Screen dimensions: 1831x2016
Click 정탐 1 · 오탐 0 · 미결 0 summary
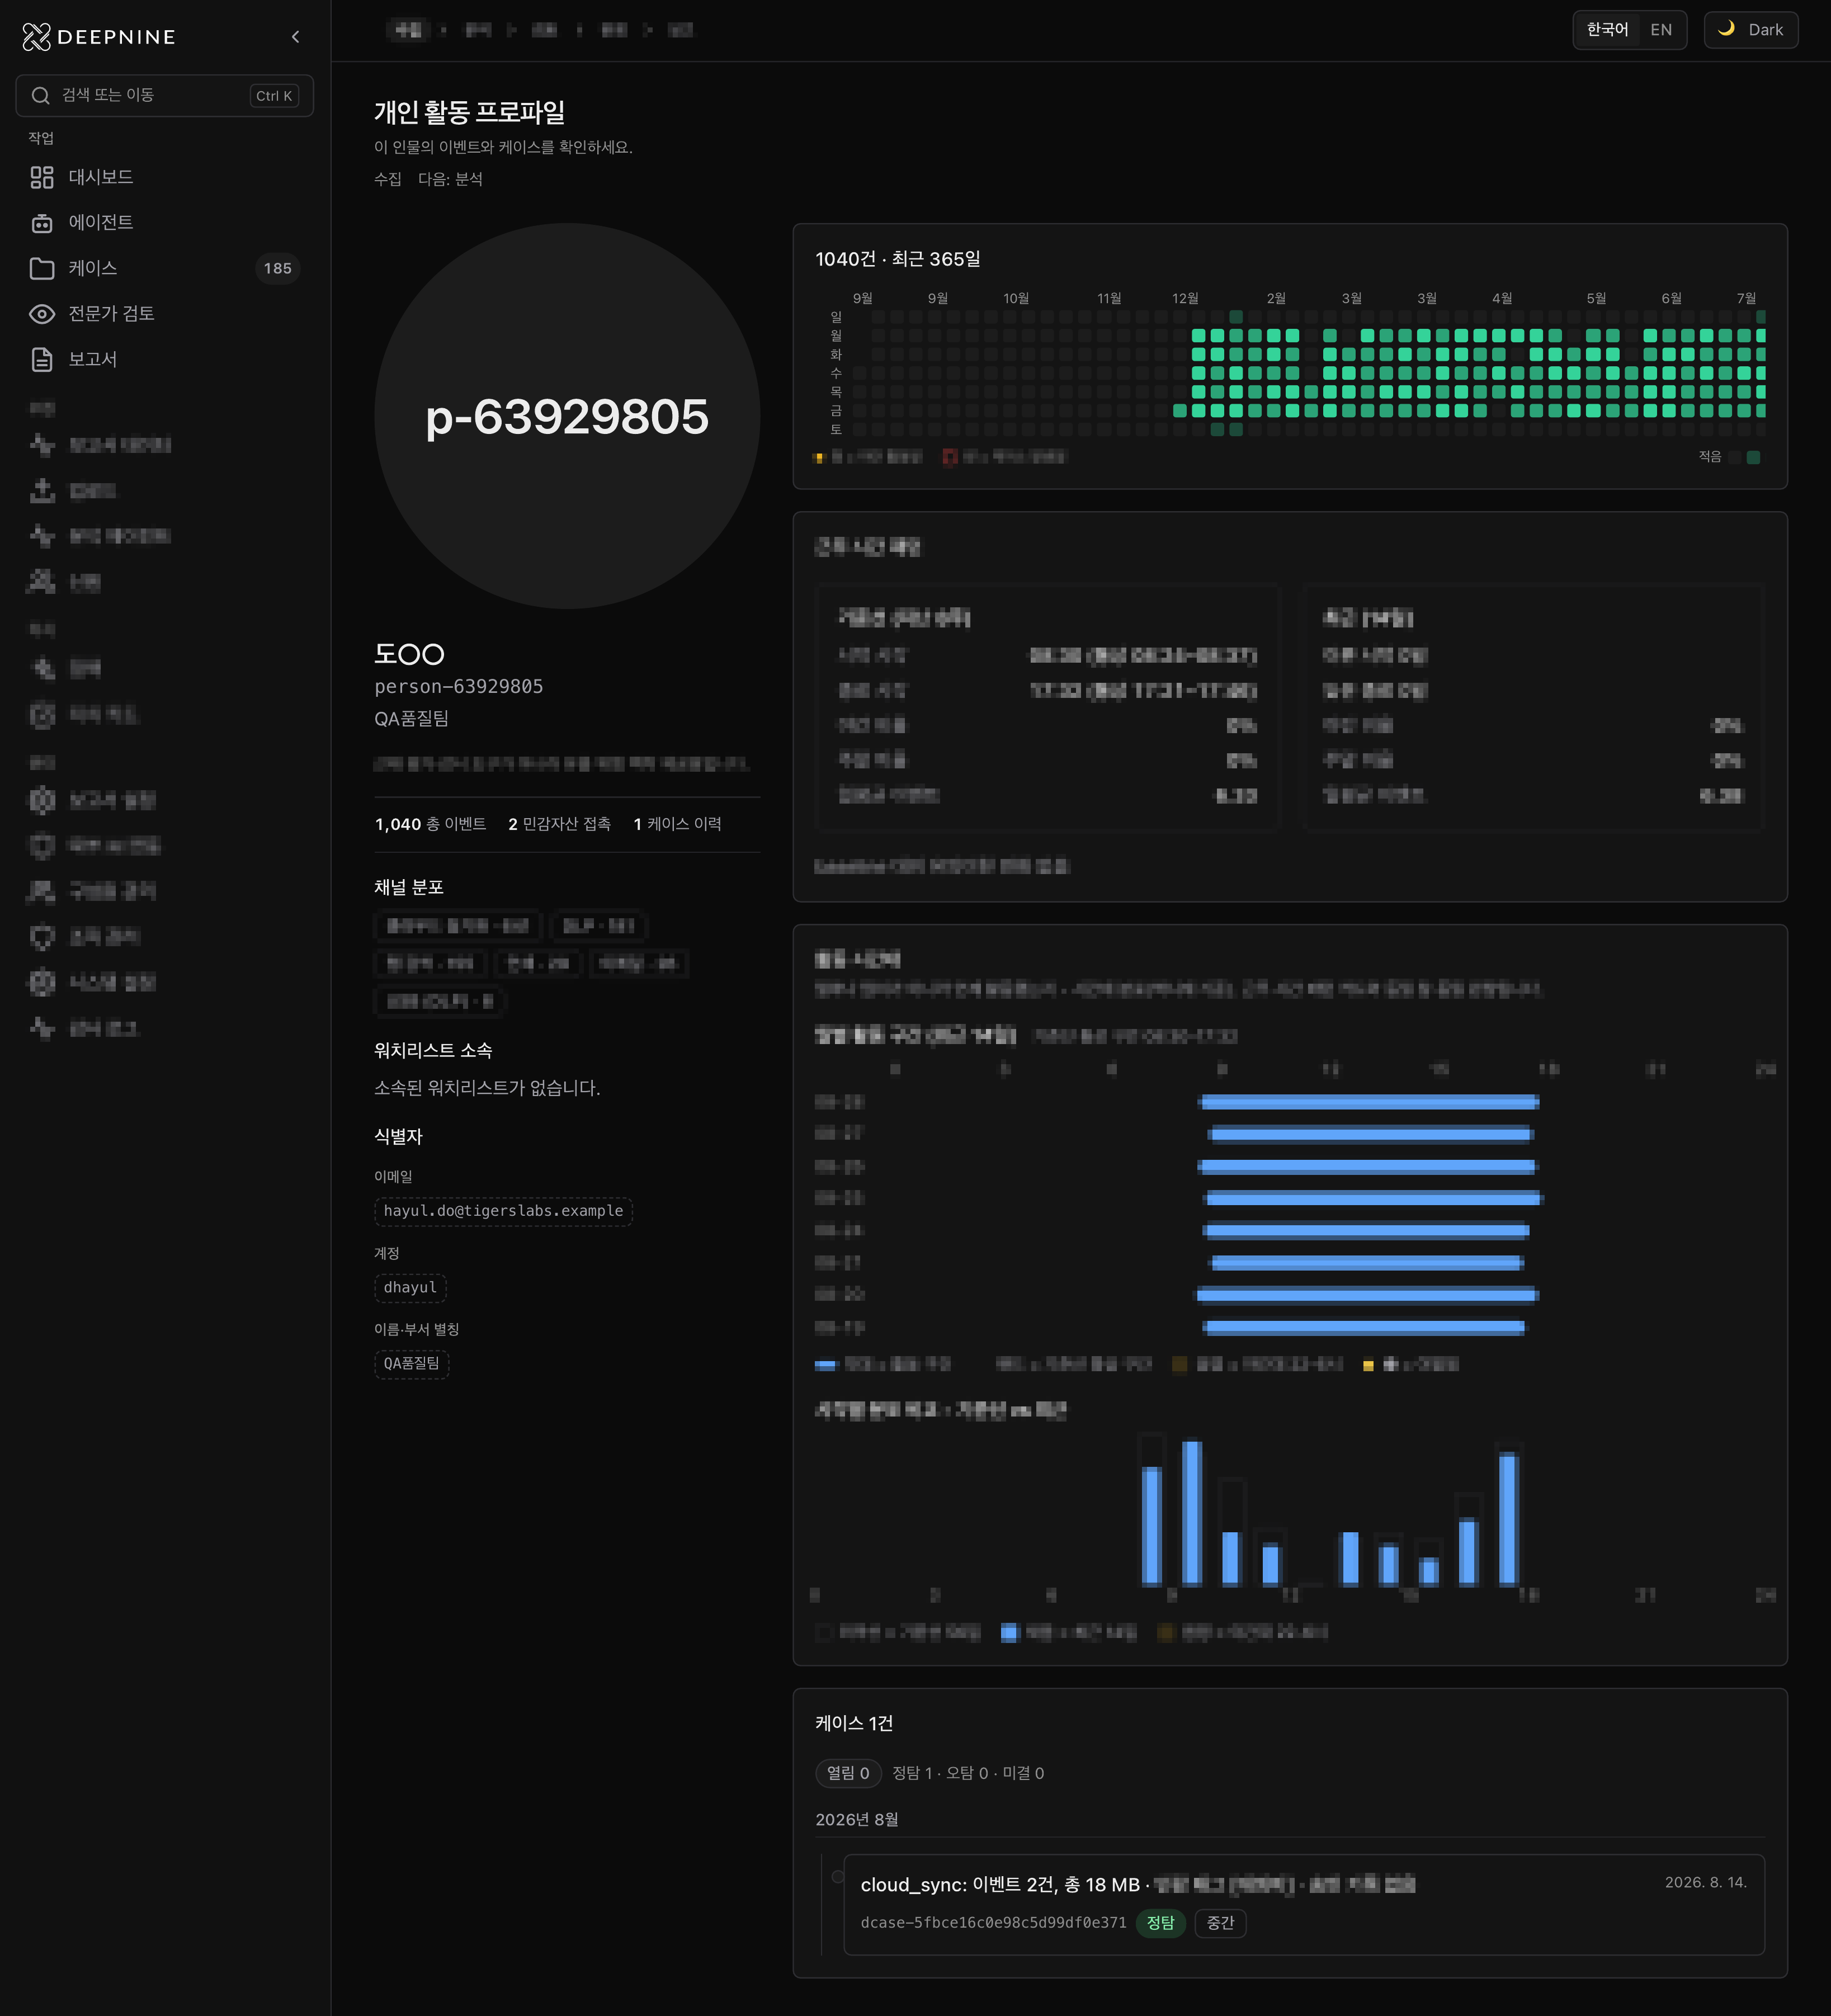968,1773
